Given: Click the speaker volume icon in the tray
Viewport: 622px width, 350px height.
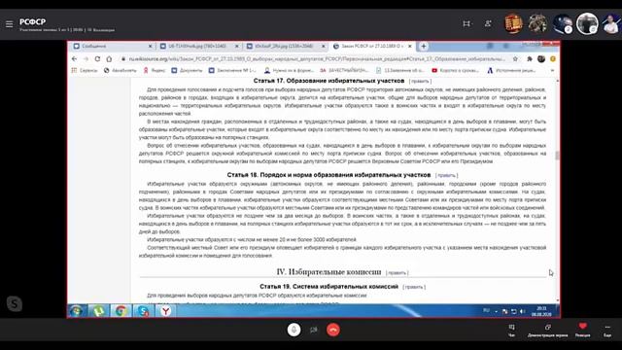Looking at the screenshot, I should point(523,311).
